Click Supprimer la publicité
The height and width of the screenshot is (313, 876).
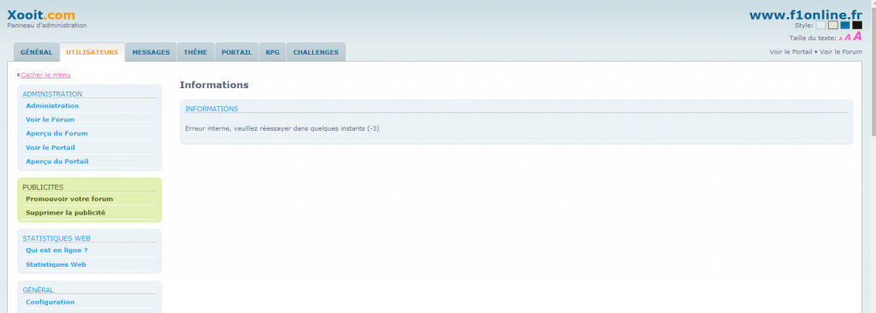65,213
